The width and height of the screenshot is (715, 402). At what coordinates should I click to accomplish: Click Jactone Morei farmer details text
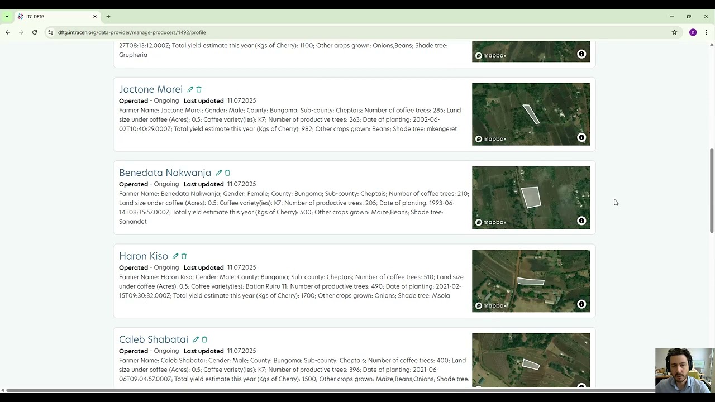pos(290,119)
